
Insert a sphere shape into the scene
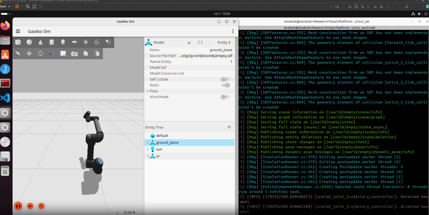(29, 42)
